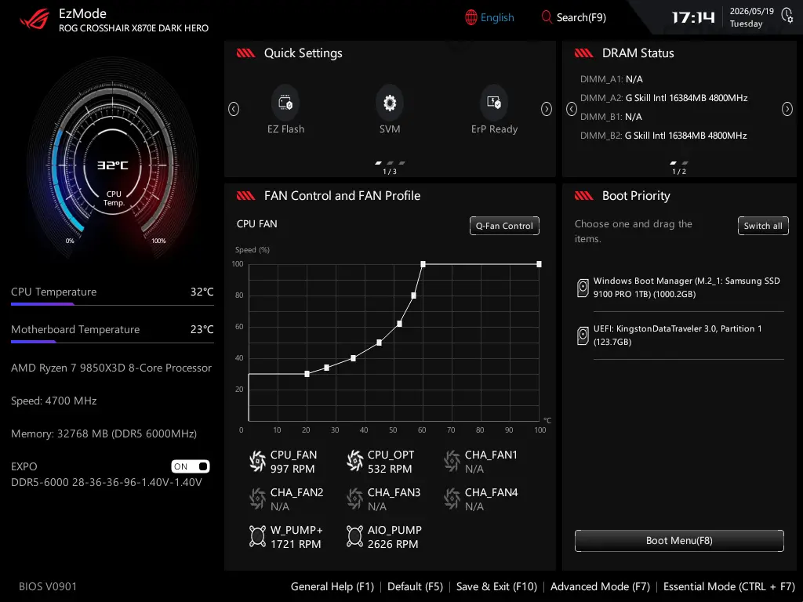Select the ErP Ready icon

click(494, 103)
